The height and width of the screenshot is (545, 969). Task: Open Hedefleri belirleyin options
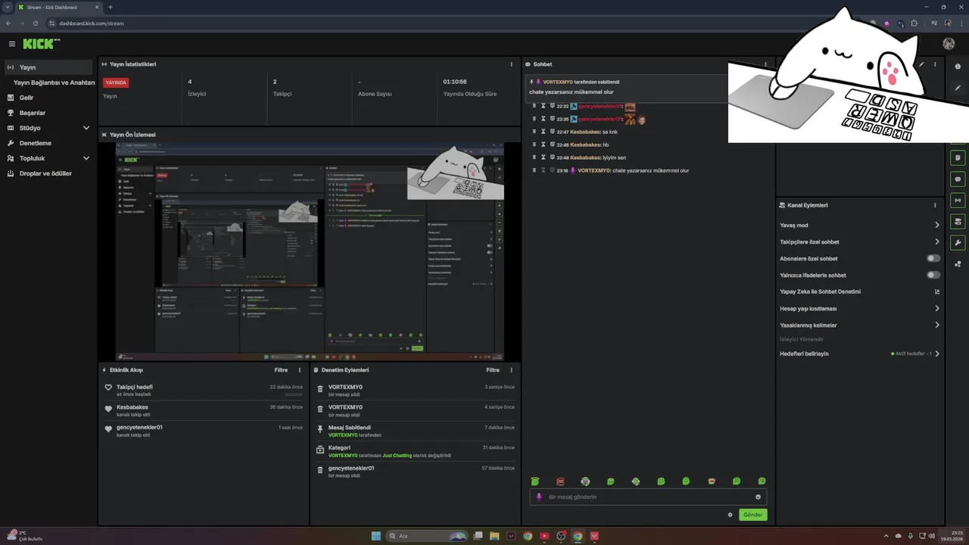tap(860, 353)
